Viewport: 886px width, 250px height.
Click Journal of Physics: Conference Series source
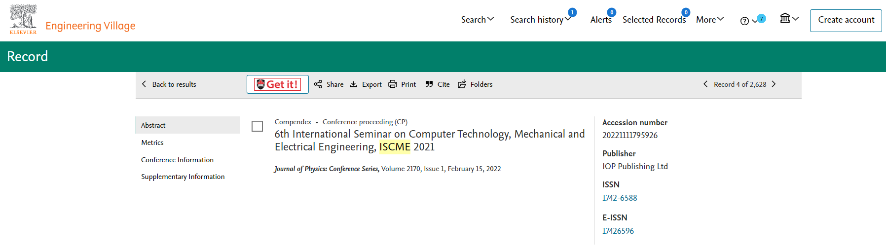point(327,169)
